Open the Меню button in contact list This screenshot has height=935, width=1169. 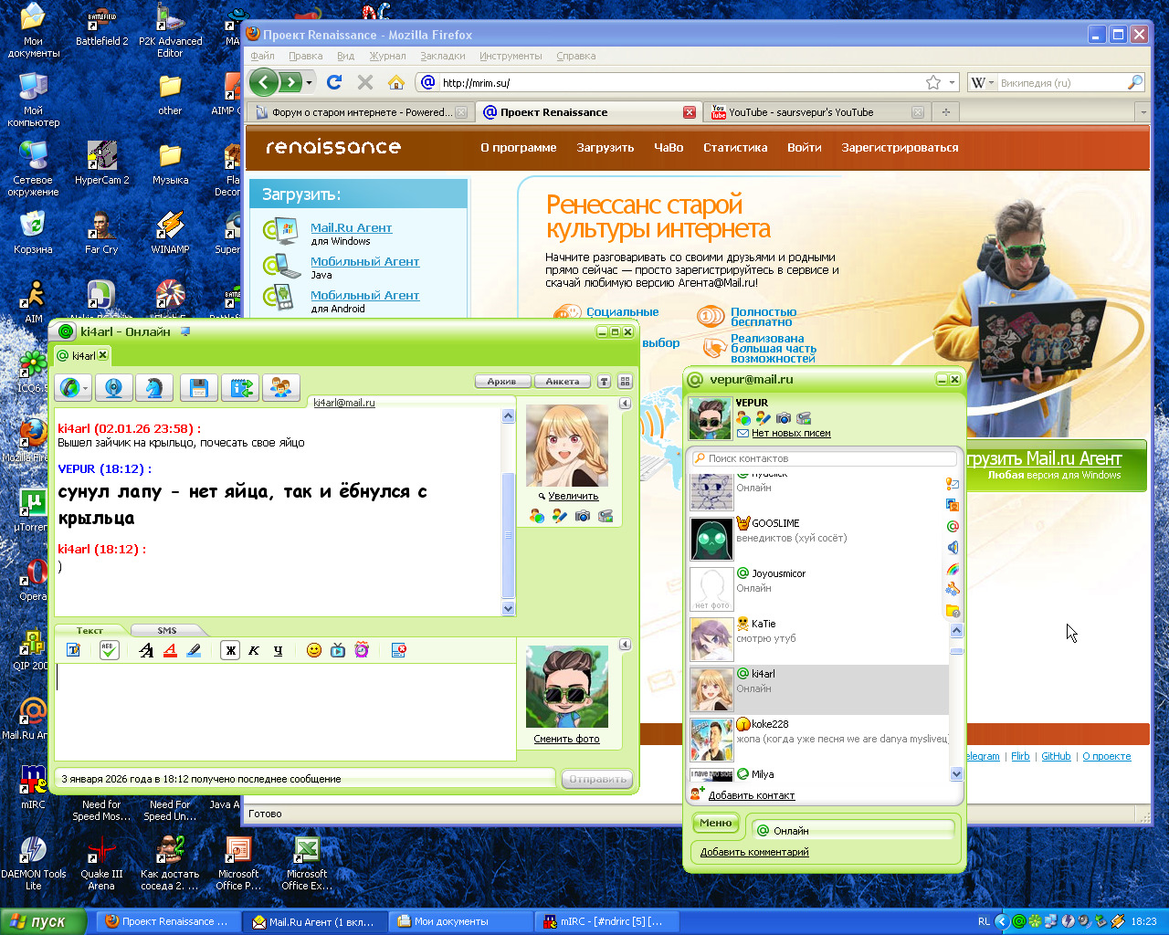point(716,823)
